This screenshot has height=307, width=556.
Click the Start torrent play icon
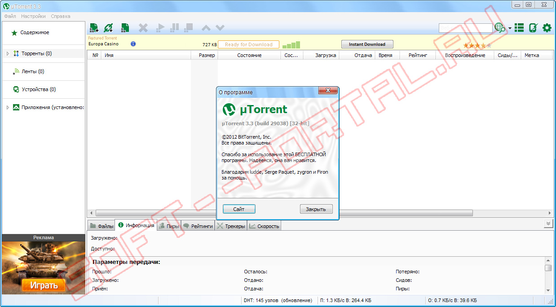[160, 28]
